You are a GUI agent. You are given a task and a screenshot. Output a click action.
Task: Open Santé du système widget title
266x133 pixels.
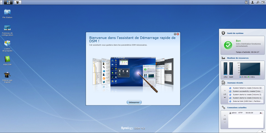pos(235,33)
